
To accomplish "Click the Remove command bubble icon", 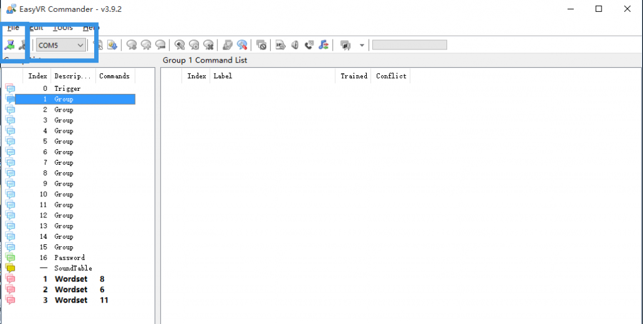I will (x=160, y=45).
